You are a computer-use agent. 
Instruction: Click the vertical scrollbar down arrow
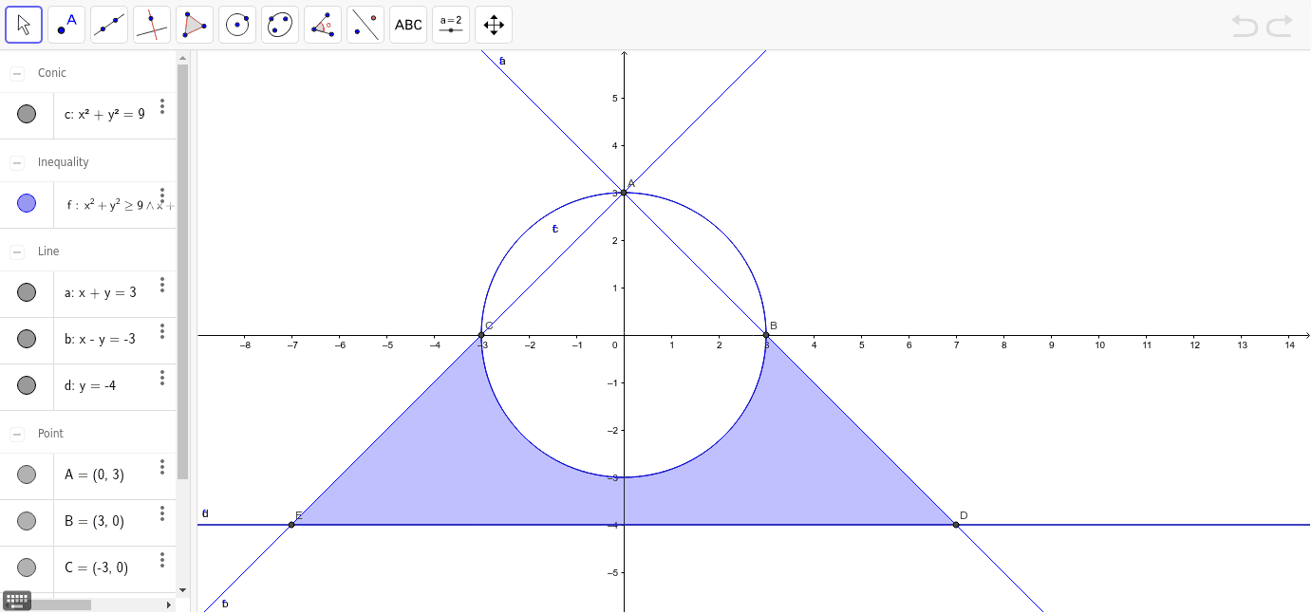pos(182,588)
